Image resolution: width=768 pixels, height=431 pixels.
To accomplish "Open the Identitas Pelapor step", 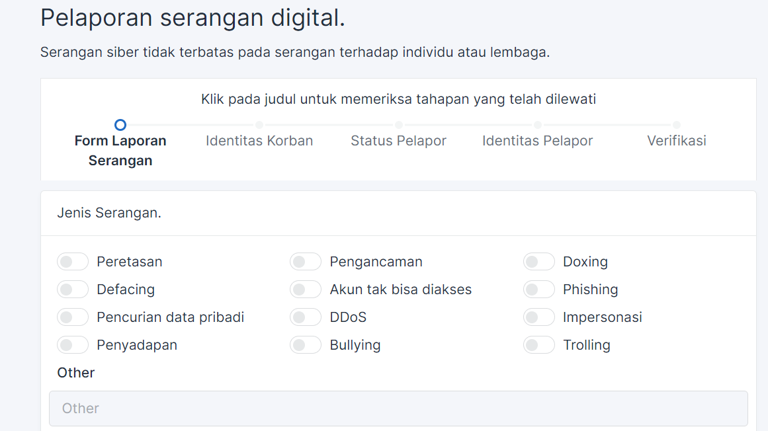I will point(537,141).
